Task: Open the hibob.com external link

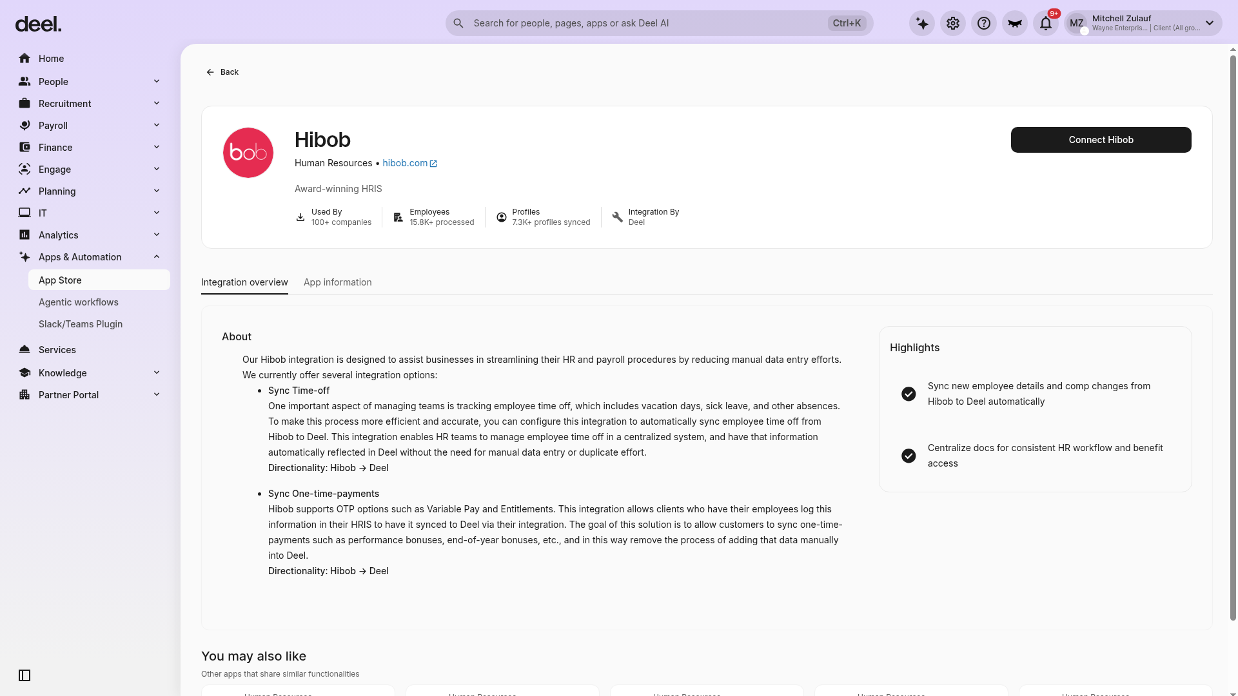Action: tap(410, 163)
